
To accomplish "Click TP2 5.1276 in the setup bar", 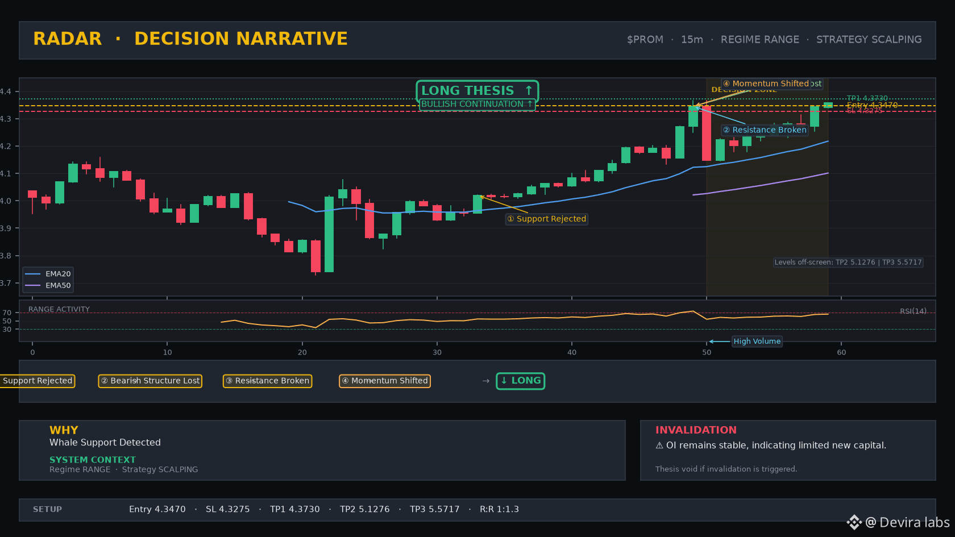I will 365,509.
